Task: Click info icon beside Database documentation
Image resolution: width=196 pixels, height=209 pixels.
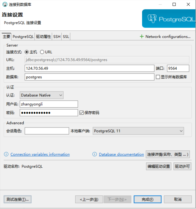Action: [x=95, y=154]
